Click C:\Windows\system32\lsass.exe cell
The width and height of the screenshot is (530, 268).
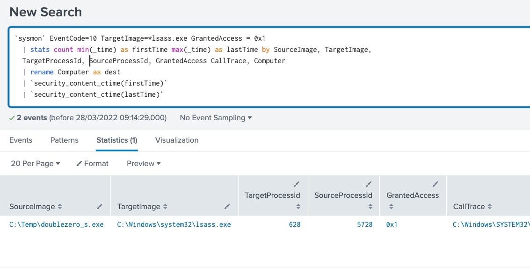tap(174, 225)
